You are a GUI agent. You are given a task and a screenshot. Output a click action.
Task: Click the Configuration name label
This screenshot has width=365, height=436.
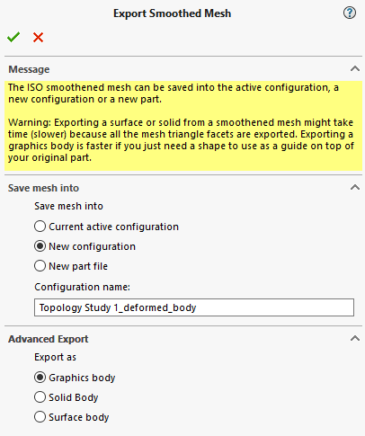pos(82,287)
